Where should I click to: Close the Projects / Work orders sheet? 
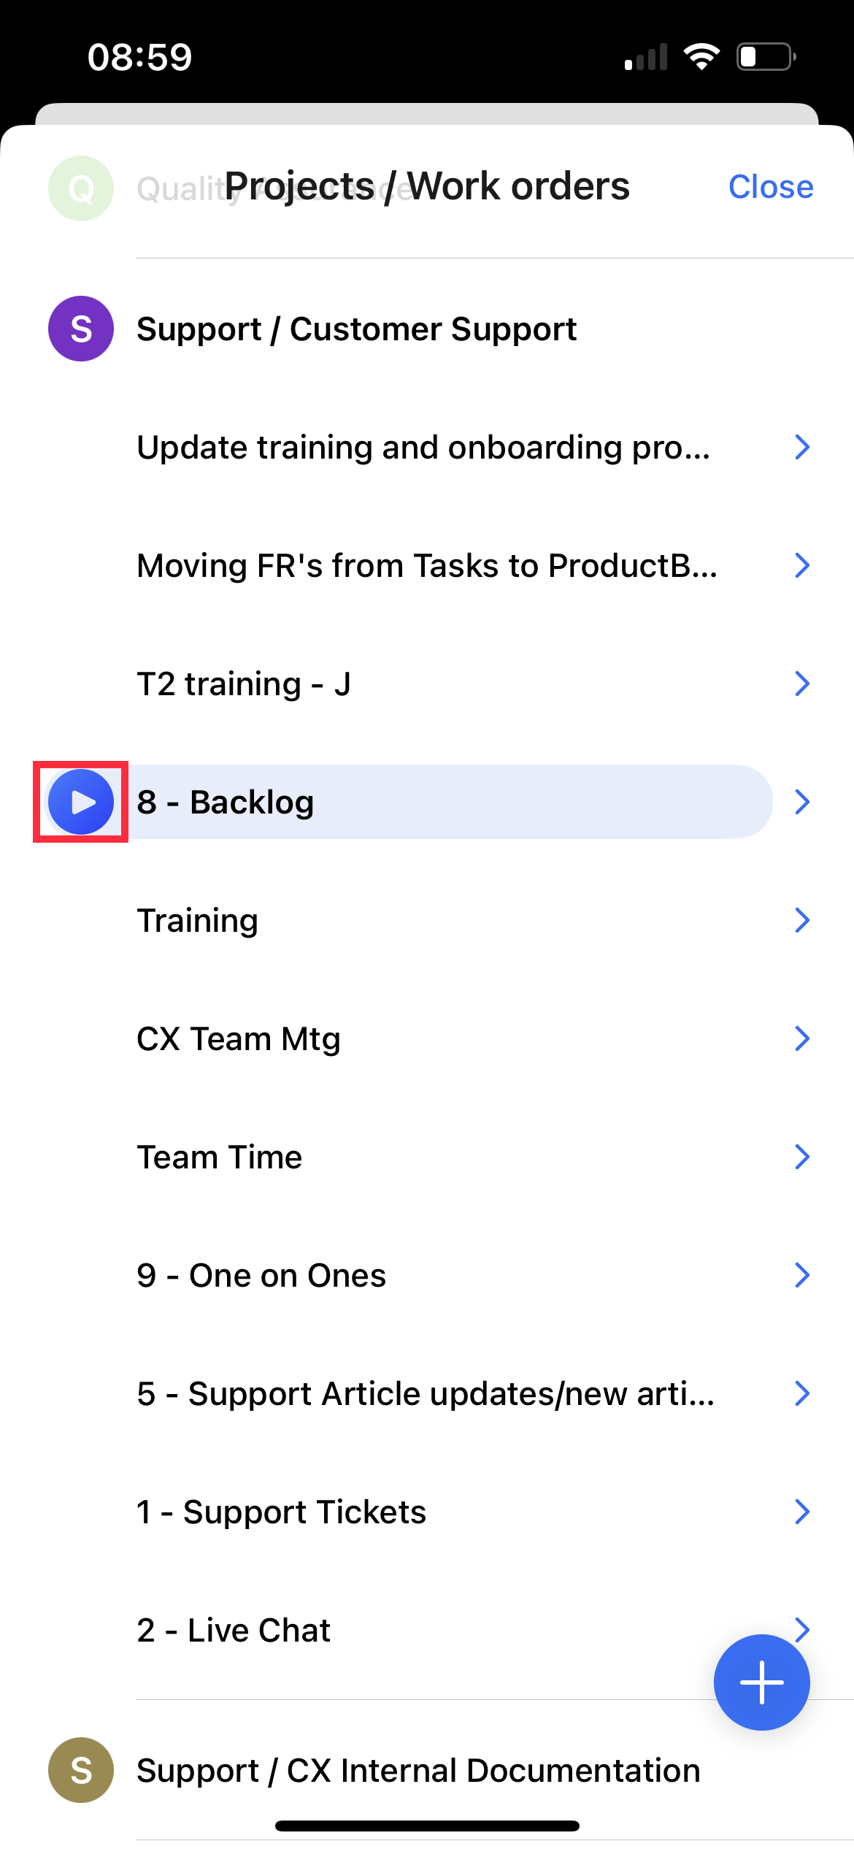[x=771, y=187]
